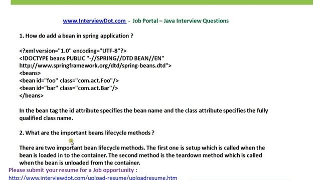Image resolution: width=321 pixels, height=180 pixels.
Task: Click the 'There are two important bean lifecycle methods' line
Action: pos(142,148)
